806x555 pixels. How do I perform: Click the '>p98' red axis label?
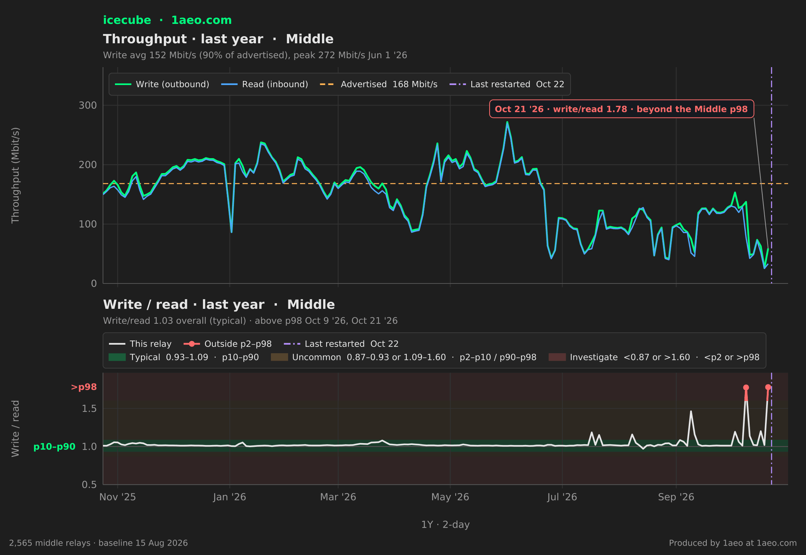[x=84, y=387]
